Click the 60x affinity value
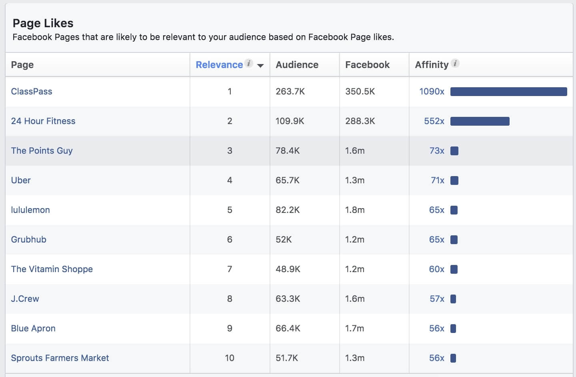576x377 pixels. [x=436, y=269]
